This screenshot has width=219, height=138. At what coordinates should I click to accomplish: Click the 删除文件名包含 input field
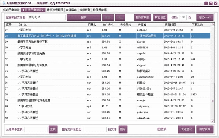[95, 129]
